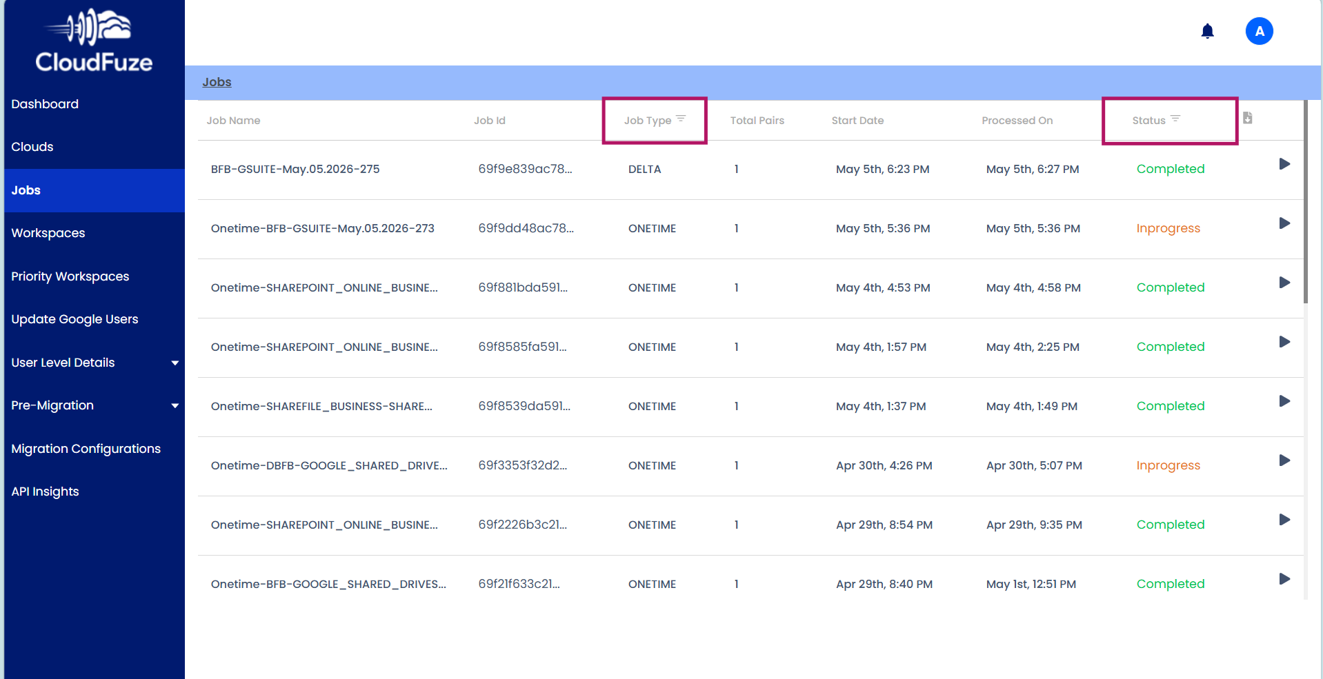
Task: Select job name Onetime-SHAREFILE_BUSINESS-SHARE...
Action: point(321,406)
